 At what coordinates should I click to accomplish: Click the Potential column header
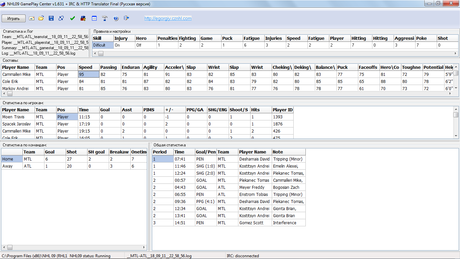click(x=433, y=67)
